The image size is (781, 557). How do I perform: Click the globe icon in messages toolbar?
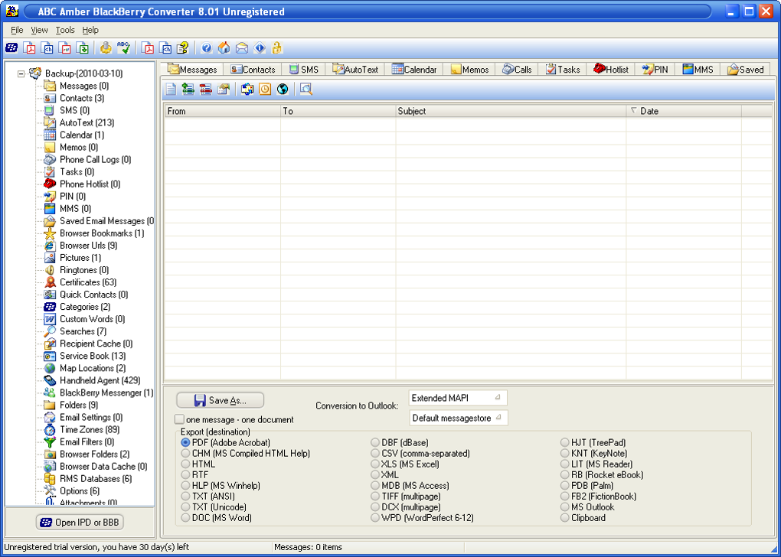[283, 90]
